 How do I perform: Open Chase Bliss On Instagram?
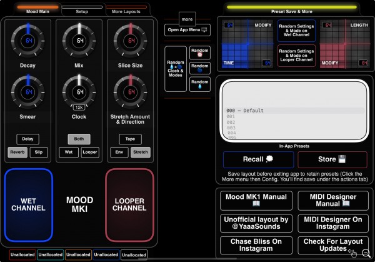[x=256, y=245]
